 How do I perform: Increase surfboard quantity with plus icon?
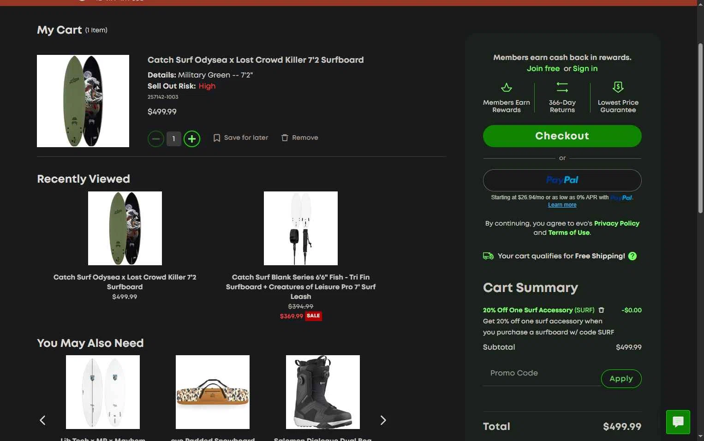[x=192, y=138]
